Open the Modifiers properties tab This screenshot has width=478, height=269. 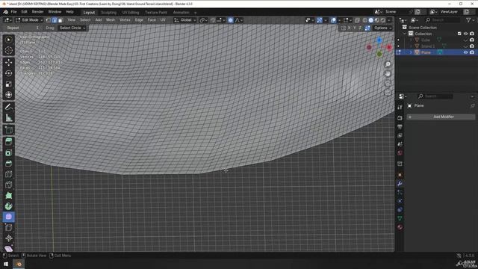click(400, 184)
